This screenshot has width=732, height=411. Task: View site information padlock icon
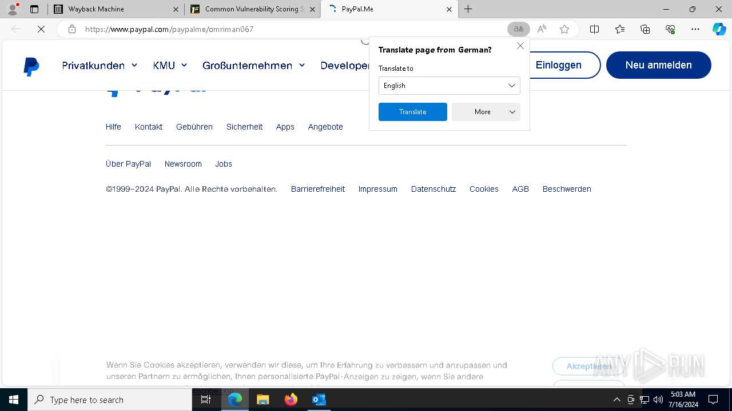point(72,29)
